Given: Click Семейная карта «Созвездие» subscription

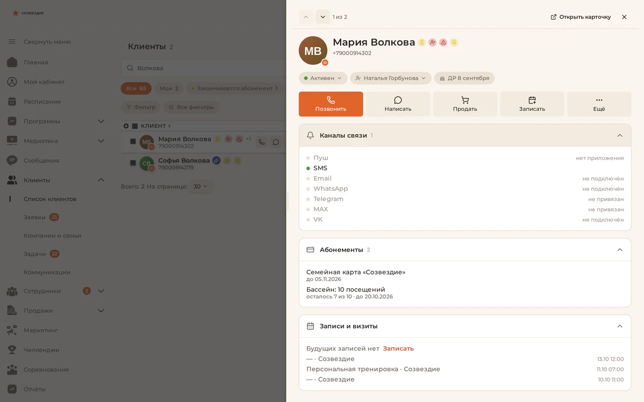Looking at the screenshot, I should pyautogui.click(x=356, y=272).
